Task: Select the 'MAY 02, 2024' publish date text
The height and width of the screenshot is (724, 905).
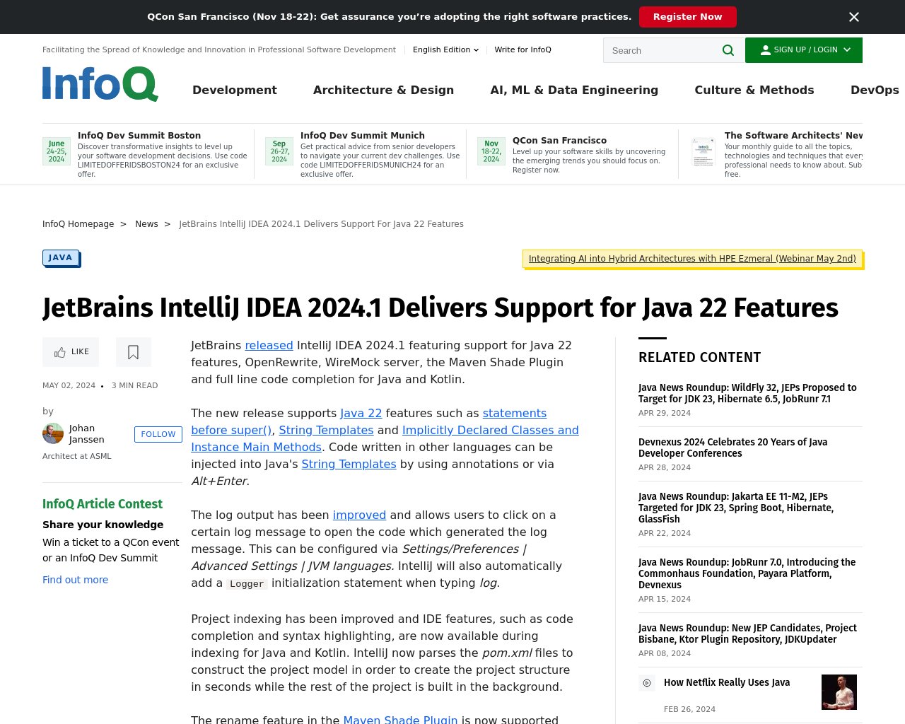Action: point(69,385)
